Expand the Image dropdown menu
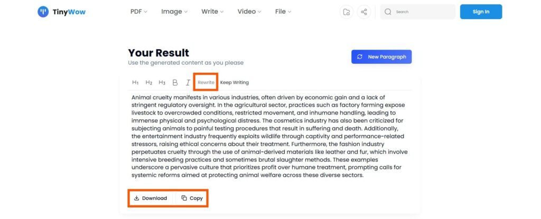Viewport: 541px width, 219px height. (174, 12)
